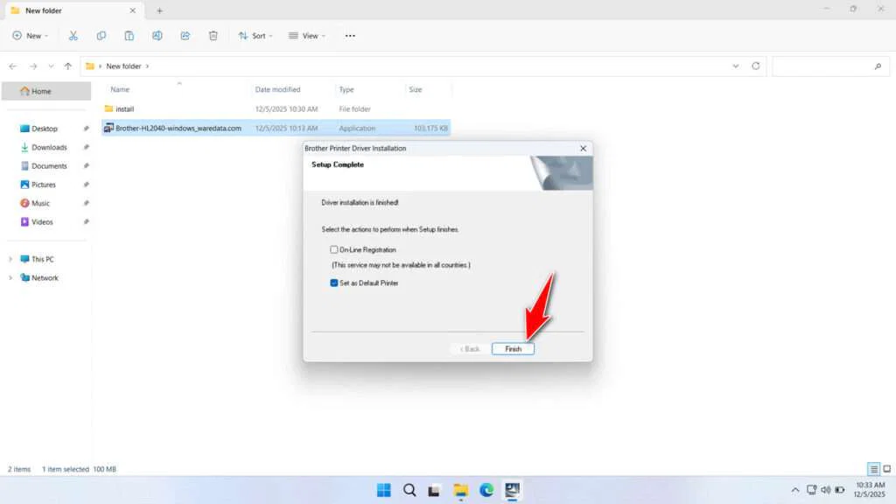Uncheck Set as Default Printer
The width and height of the screenshot is (896, 504).
point(333,283)
